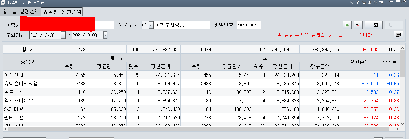The height and width of the screenshot is (139, 409).
Task: Export table to Excel icon
Action: (347, 25)
